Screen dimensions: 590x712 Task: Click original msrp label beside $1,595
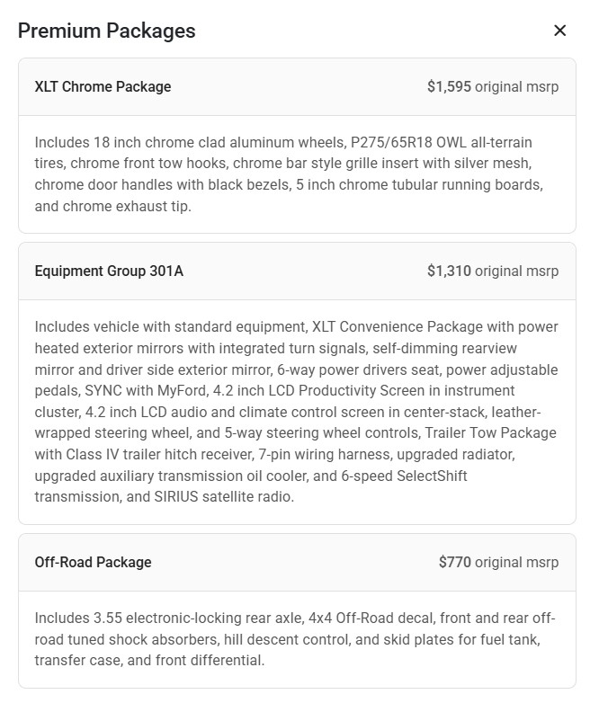tap(516, 87)
